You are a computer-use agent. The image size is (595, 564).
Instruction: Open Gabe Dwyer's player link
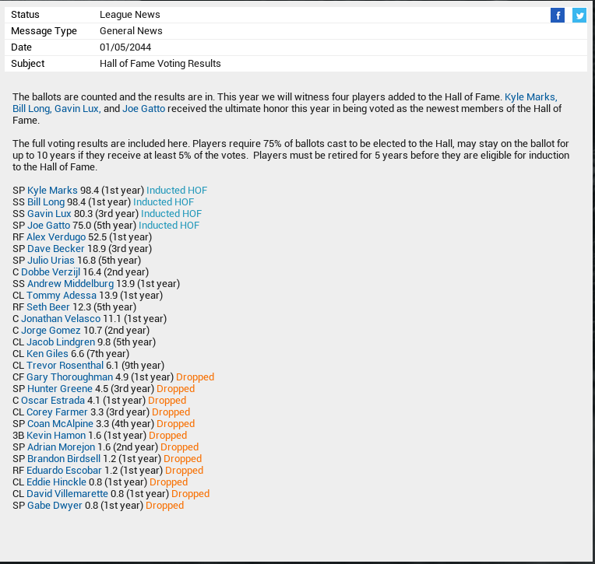point(55,506)
